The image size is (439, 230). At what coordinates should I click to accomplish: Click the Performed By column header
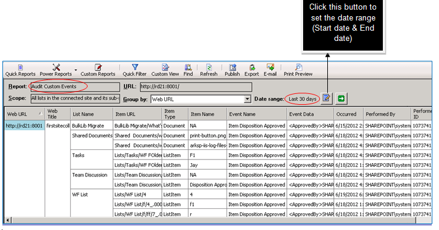click(387, 114)
